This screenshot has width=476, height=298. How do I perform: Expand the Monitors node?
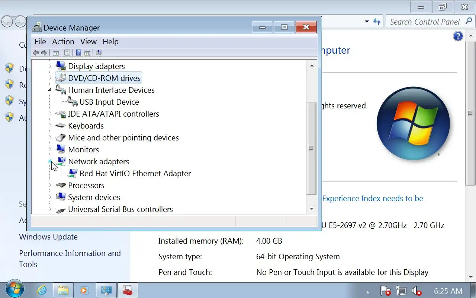pyautogui.click(x=50, y=149)
